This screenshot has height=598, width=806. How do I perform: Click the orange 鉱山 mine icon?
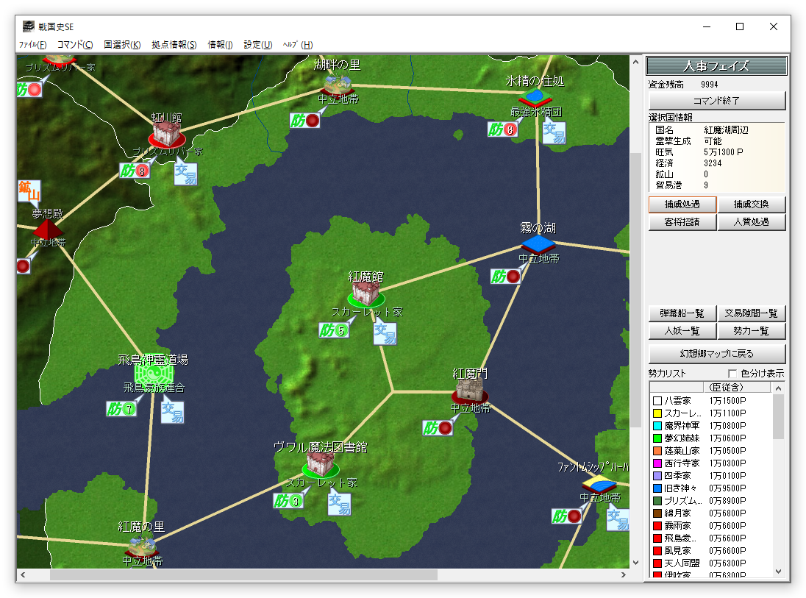click(29, 191)
